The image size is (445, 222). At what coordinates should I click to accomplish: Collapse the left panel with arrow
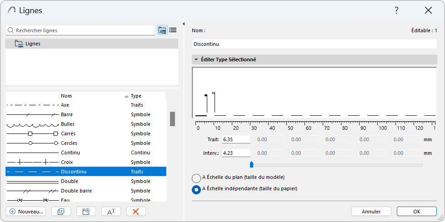[x=183, y=24]
